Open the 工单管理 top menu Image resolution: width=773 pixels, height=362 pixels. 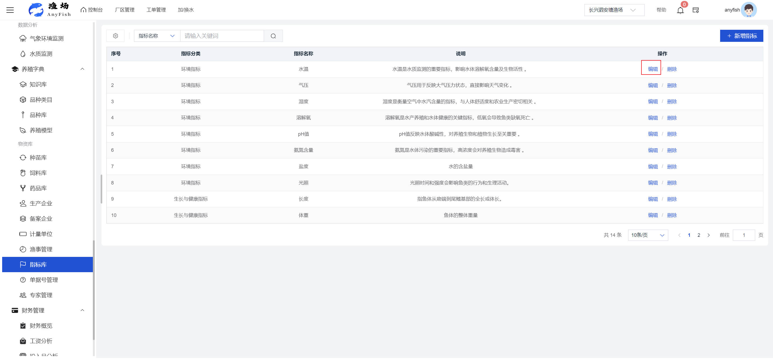[156, 10]
